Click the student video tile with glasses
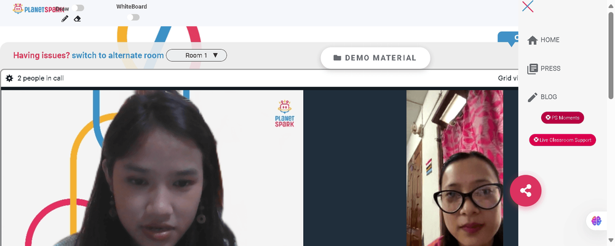 click(454, 168)
